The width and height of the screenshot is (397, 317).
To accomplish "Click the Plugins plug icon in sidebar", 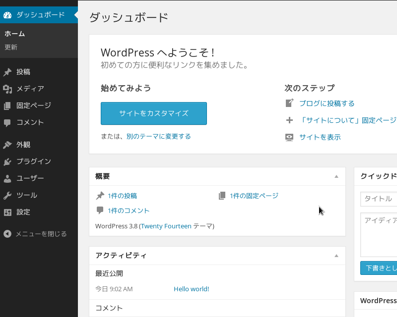I will click(x=7, y=161).
